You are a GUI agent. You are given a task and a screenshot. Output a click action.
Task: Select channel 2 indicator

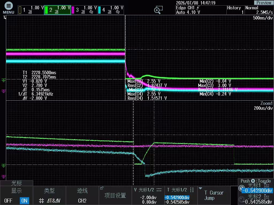point(57,10)
